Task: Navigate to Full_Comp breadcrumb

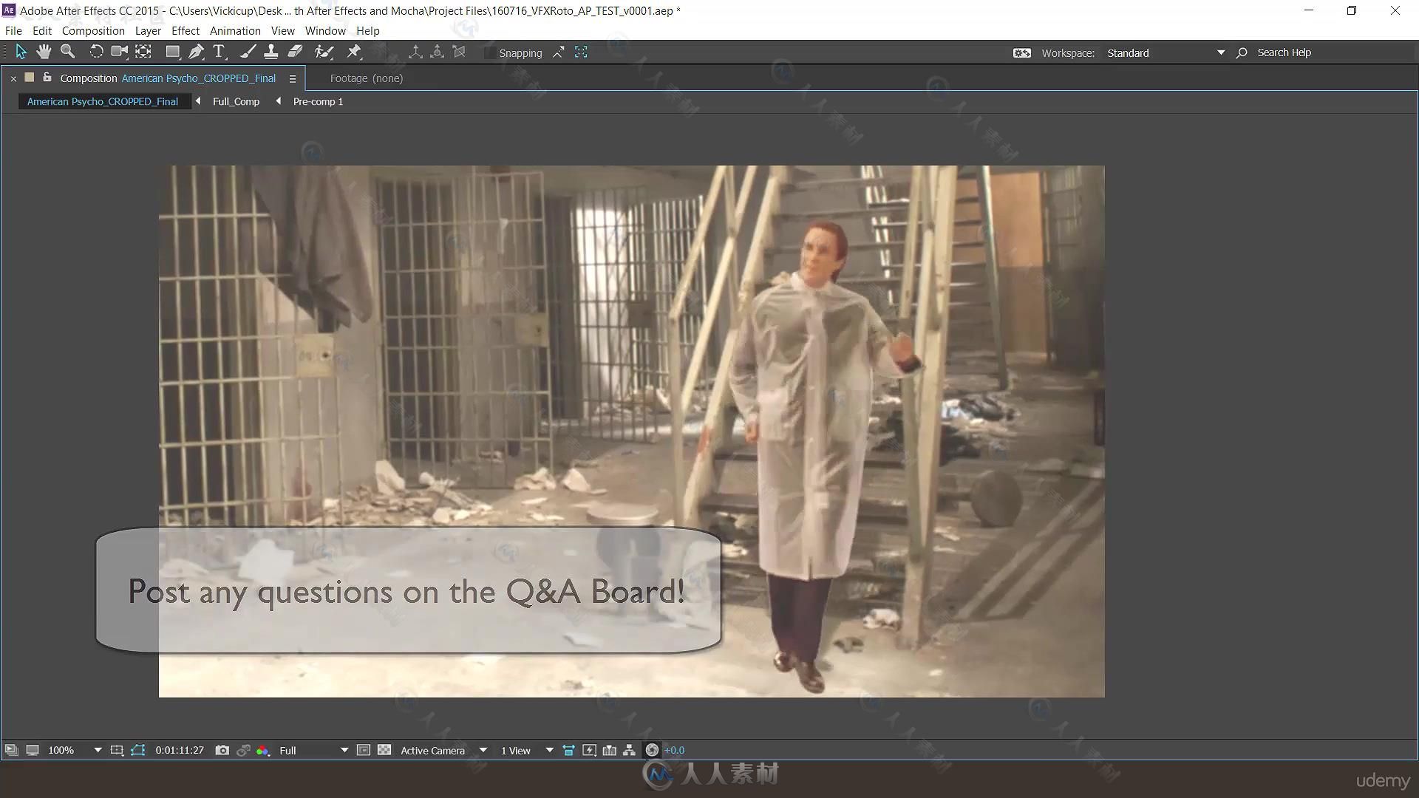Action: point(236,101)
